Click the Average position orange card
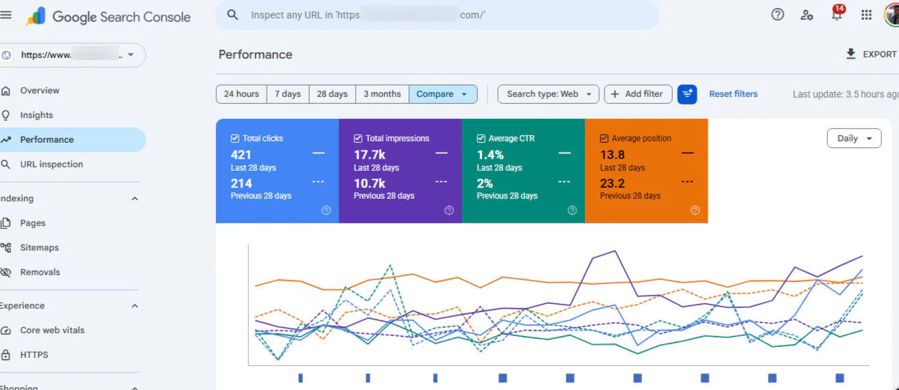Screen dimensions: 899x390 pos(647,171)
